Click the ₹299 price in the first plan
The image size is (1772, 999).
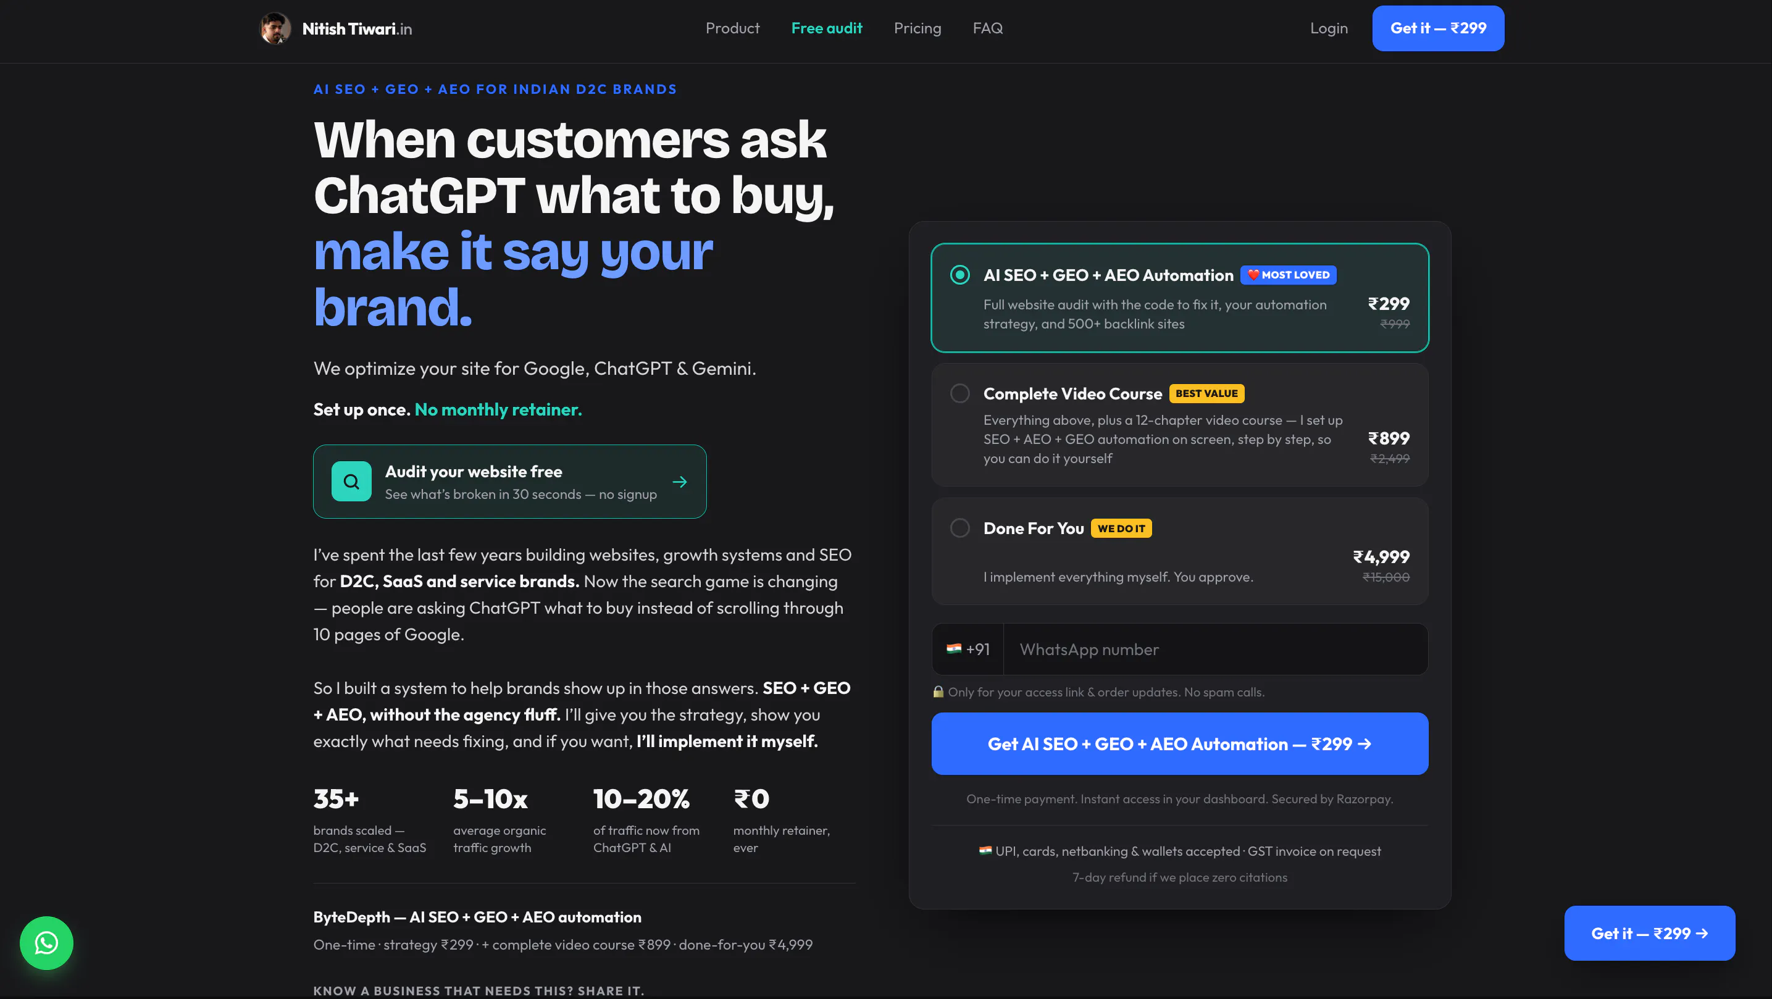[x=1389, y=303]
